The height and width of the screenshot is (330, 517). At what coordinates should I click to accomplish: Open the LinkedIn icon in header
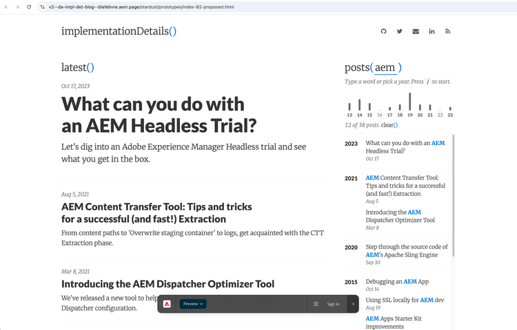tap(432, 31)
